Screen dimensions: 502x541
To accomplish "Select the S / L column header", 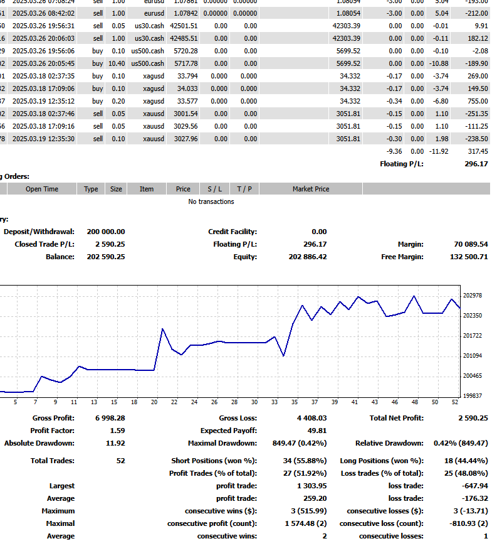I will 214,189.
